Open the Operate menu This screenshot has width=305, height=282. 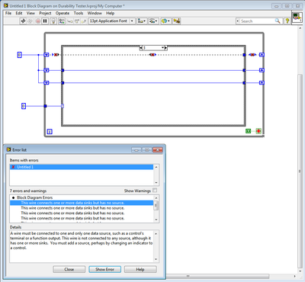63,13
